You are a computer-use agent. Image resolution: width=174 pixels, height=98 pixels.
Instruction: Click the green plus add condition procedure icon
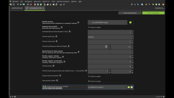(129, 87)
